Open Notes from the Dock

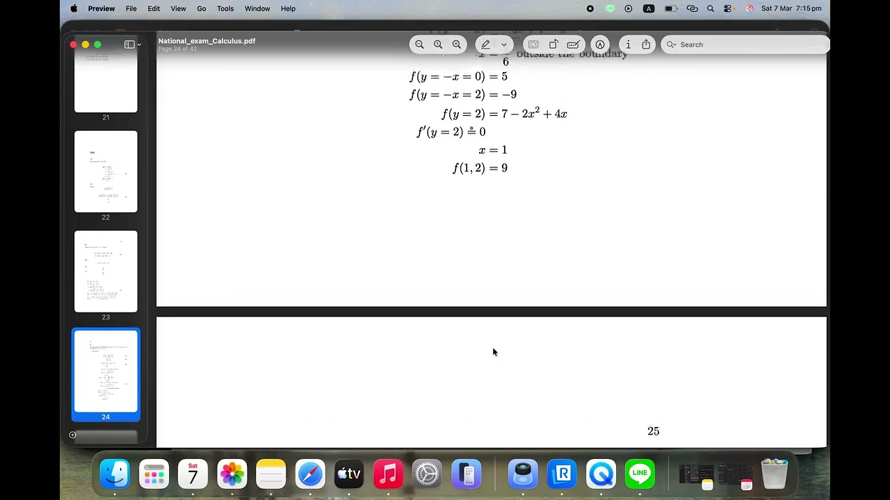click(270, 474)
